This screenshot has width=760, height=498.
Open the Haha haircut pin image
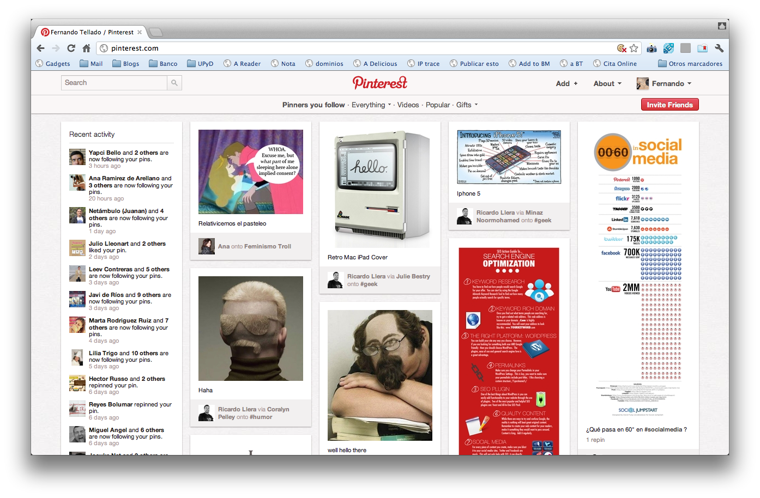(251, 329)
